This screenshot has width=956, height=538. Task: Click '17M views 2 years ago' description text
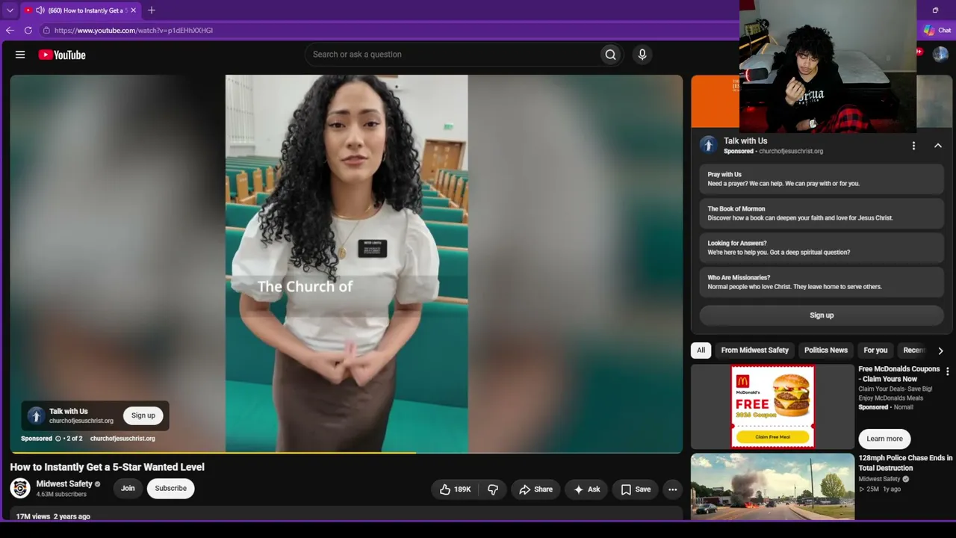pos(53,516)
